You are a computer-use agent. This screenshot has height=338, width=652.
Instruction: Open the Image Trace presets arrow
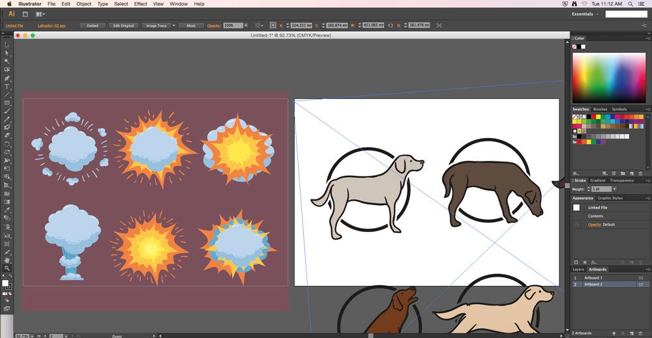pos(174,25)
